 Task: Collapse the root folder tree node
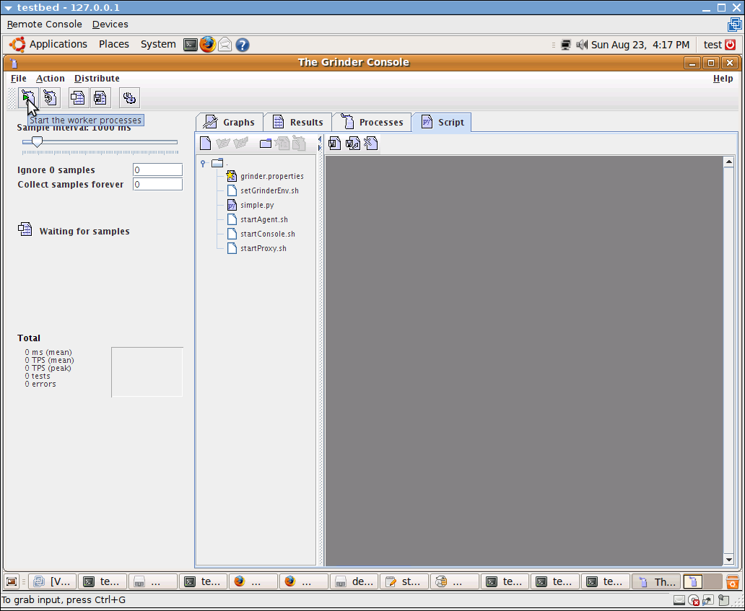tap(203, 163)
